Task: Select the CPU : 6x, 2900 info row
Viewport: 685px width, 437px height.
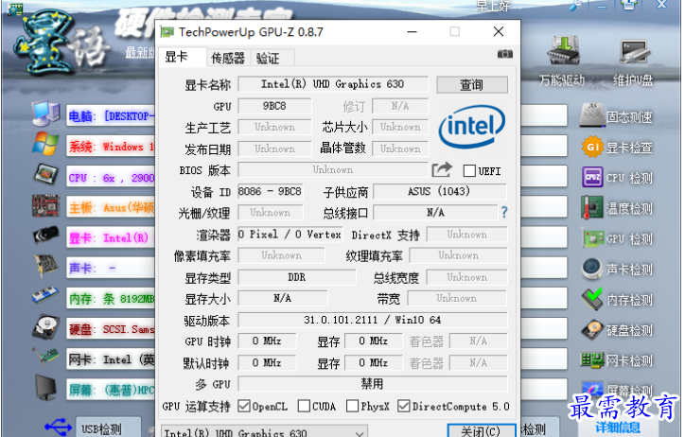Action: click(x=111, y=178)
